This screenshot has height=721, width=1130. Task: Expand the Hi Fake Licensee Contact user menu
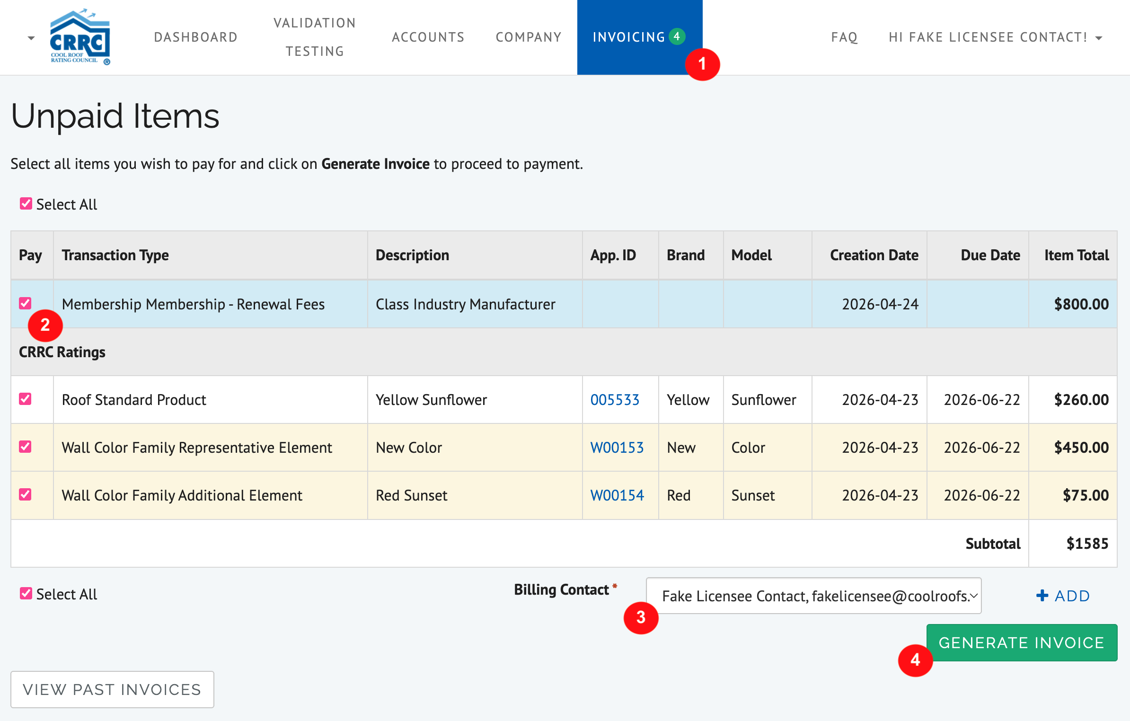[x=996, y=37]
